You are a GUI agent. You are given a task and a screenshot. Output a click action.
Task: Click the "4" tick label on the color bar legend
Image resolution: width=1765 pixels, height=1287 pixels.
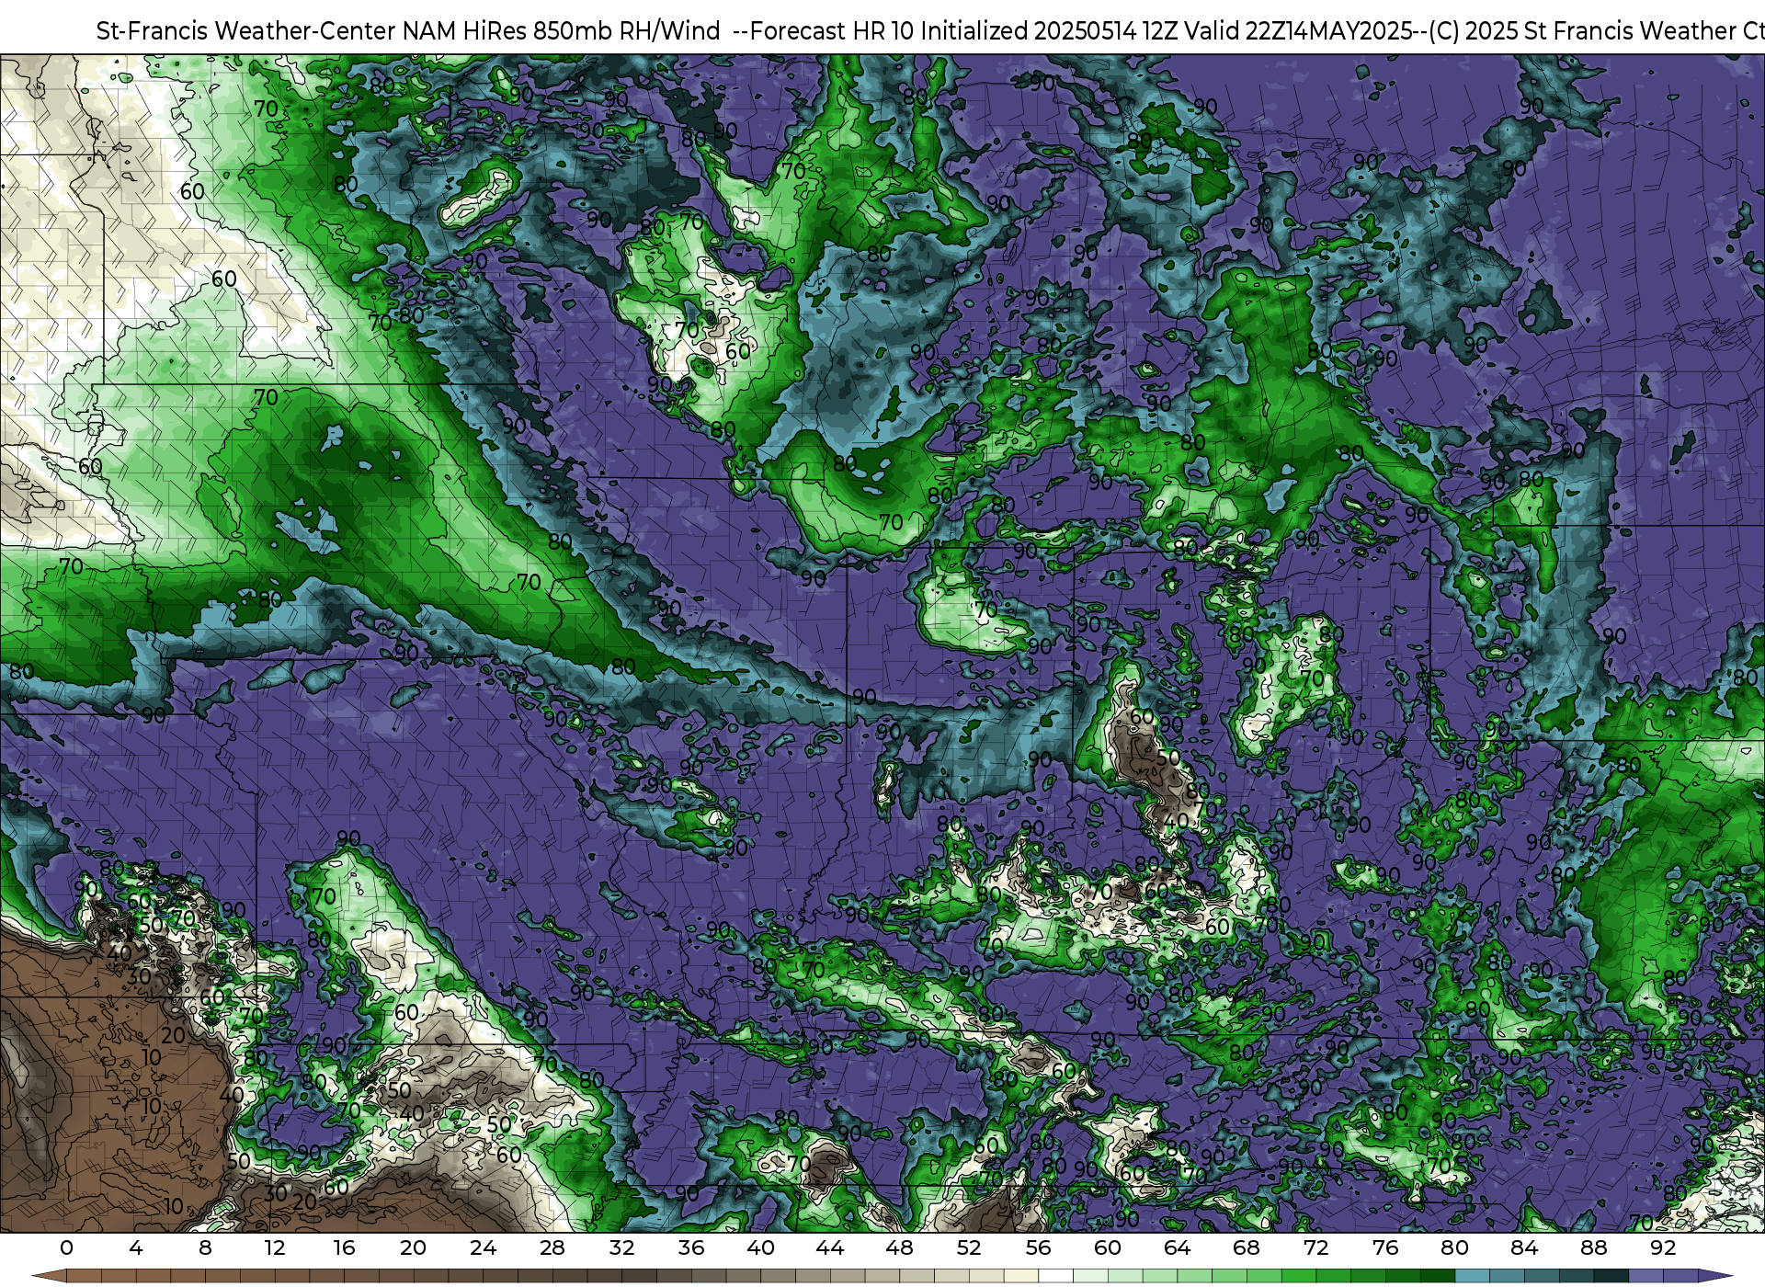pos(136,1247)
